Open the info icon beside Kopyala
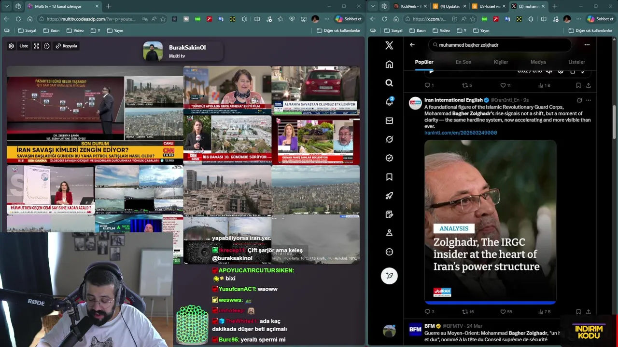Image resolution: width=618 pixels, height=347 pixels. point(47,46)
